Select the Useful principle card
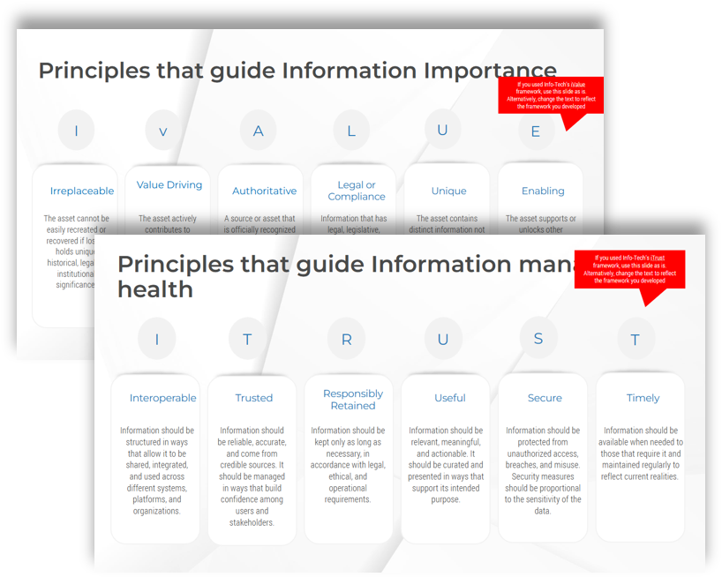The width and height of the screenshot is (722, 577). 445,459
